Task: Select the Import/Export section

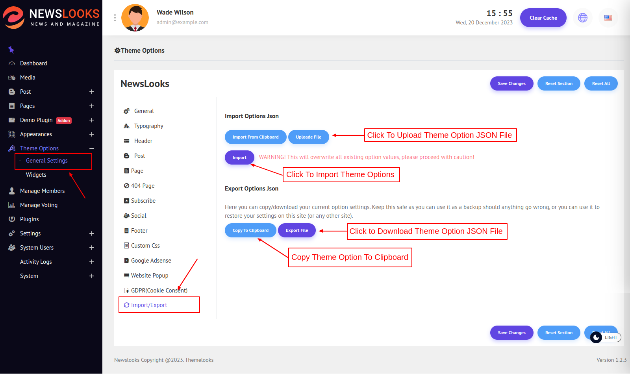Action: tap(149, 305)
